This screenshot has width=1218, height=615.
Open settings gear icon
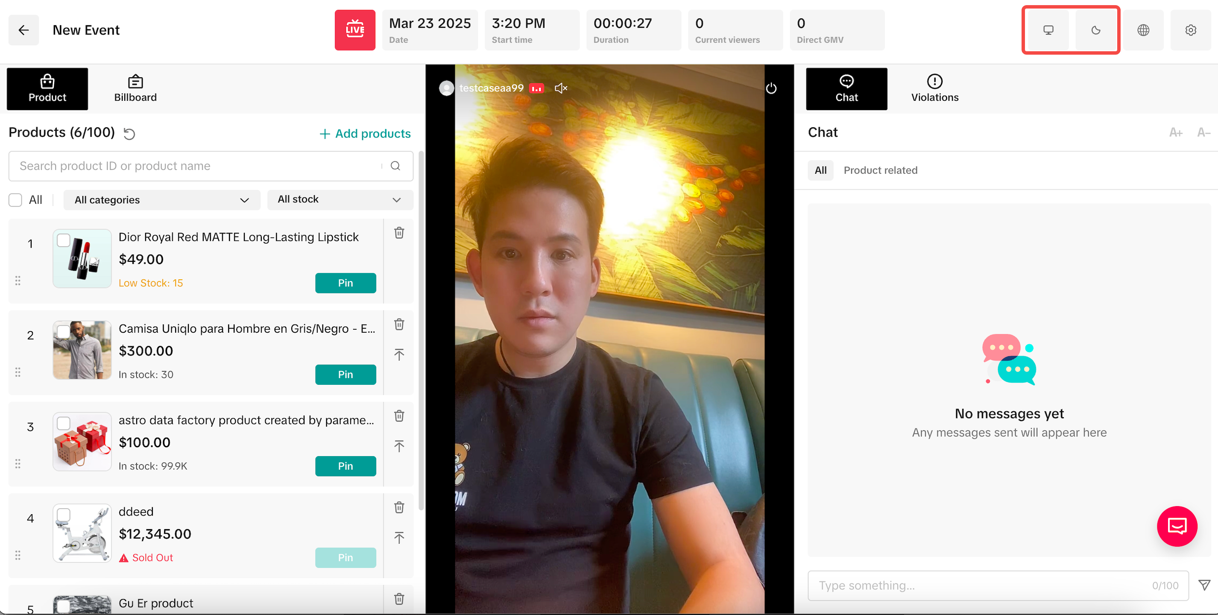[1191, 30]
